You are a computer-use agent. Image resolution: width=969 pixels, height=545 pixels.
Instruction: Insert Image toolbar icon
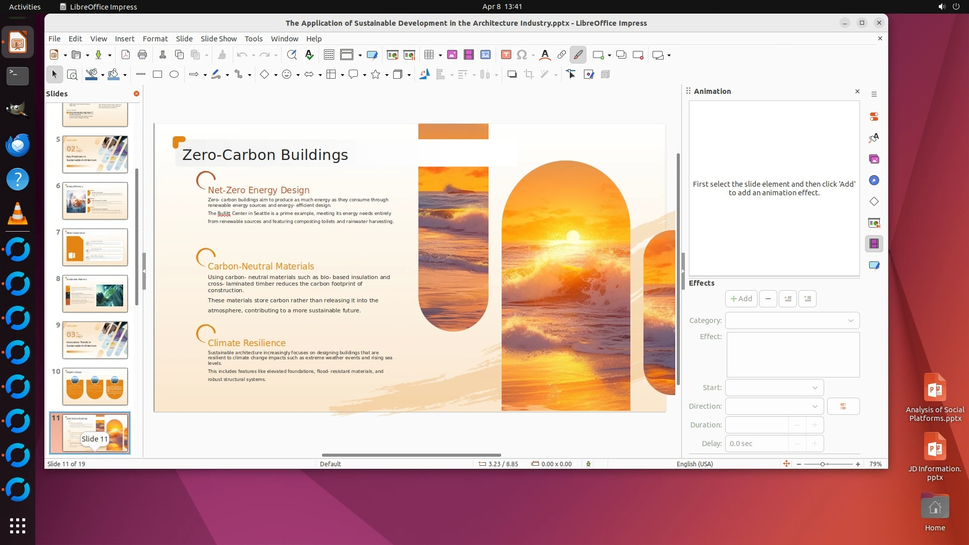(x=452, y=55)
